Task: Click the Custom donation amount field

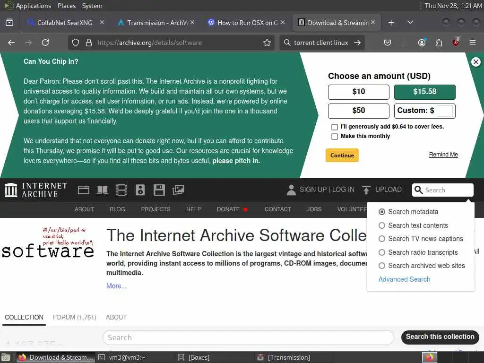Action: point(444,111)
